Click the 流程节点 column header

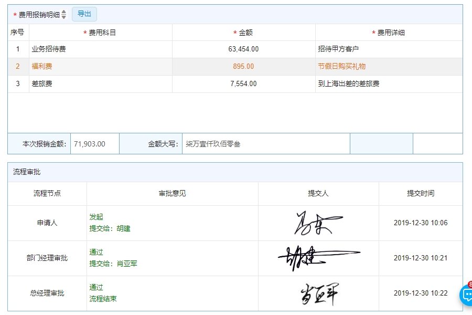click(47, 194)
